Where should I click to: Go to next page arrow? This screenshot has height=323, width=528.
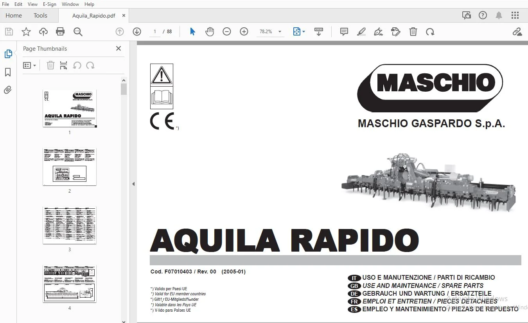click(137, 32)
